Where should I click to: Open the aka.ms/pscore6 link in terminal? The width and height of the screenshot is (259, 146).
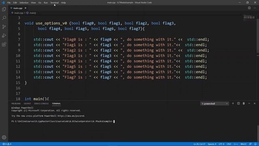[71, 116]
